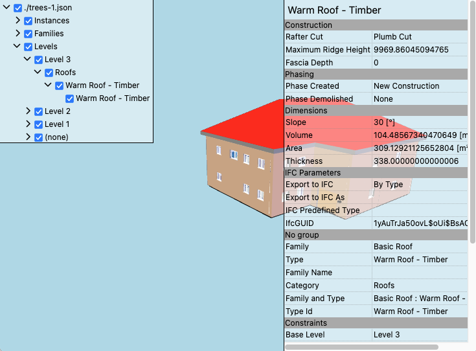476x351 pixels.
Task: Click the Volume value 104.48567340470649
Action: [420, 135]
